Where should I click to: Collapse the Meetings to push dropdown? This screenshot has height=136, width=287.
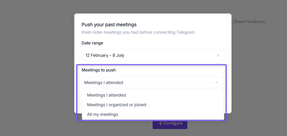pyautogui.click(x=153, y=82)
